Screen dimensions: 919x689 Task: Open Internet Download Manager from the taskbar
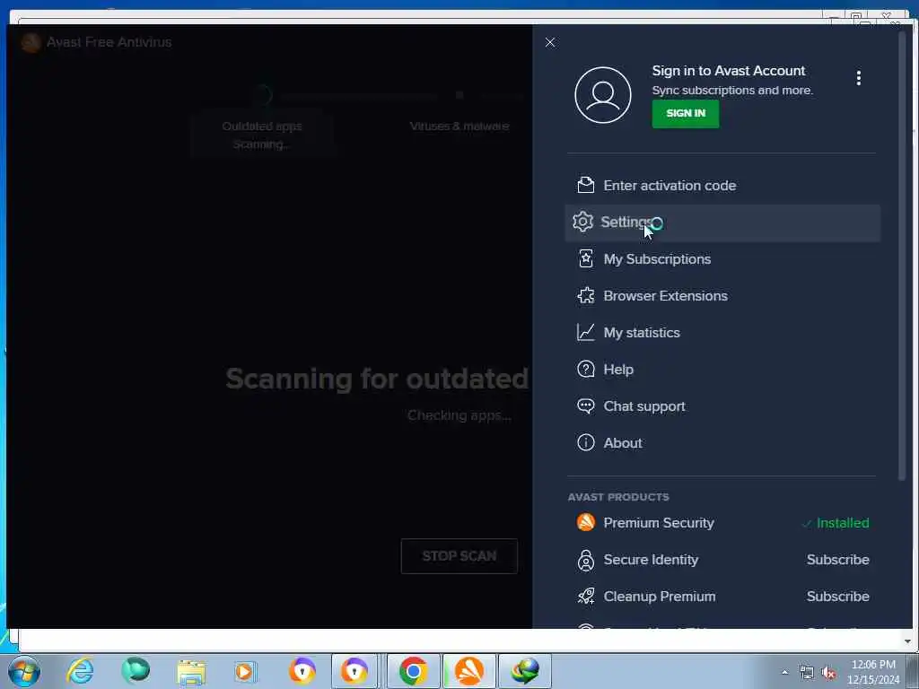[524, 671]
